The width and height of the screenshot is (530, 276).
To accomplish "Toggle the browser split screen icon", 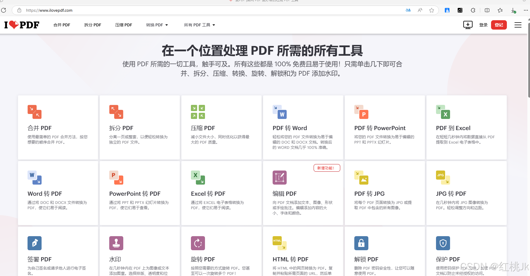I will click(x=487, y=10).
